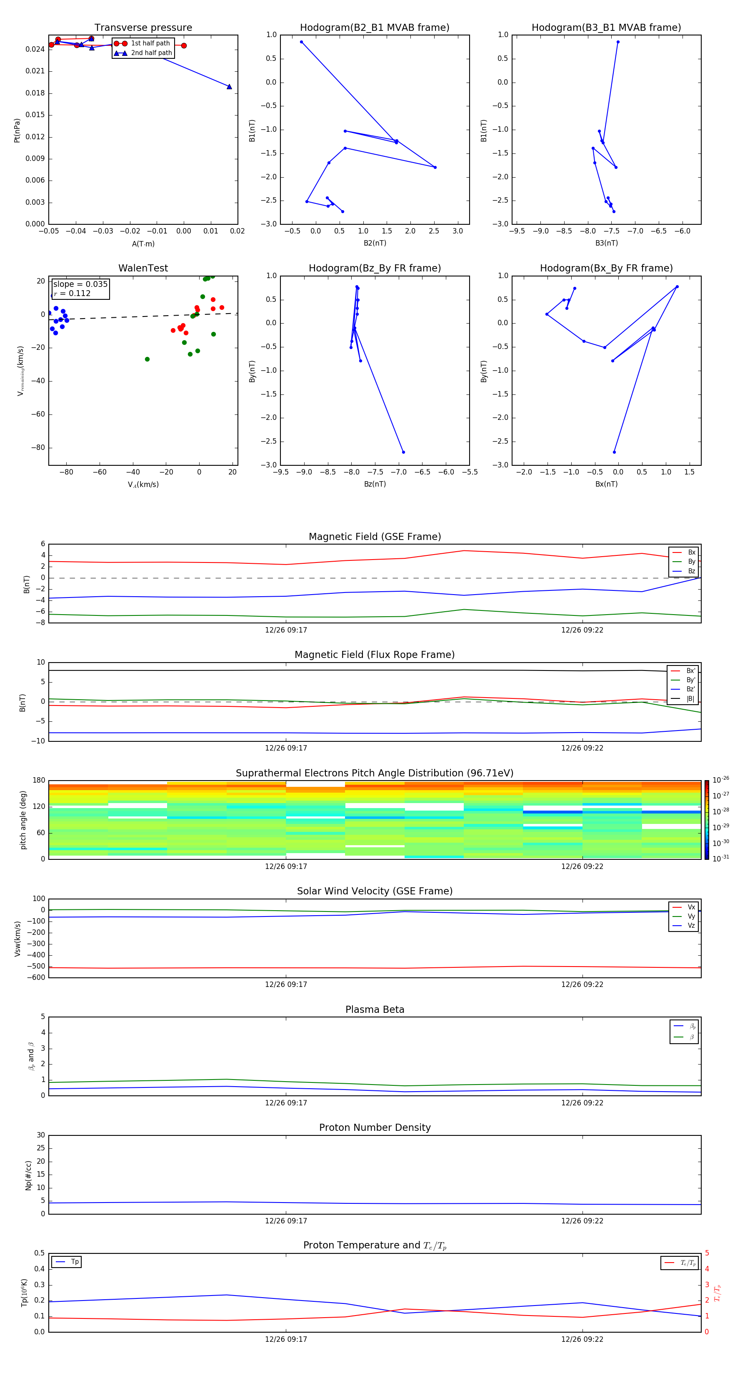Click the green β legend entry in Plasma Beta
This screenshot has width=750, height=1376.
[x=684, y=1037]
